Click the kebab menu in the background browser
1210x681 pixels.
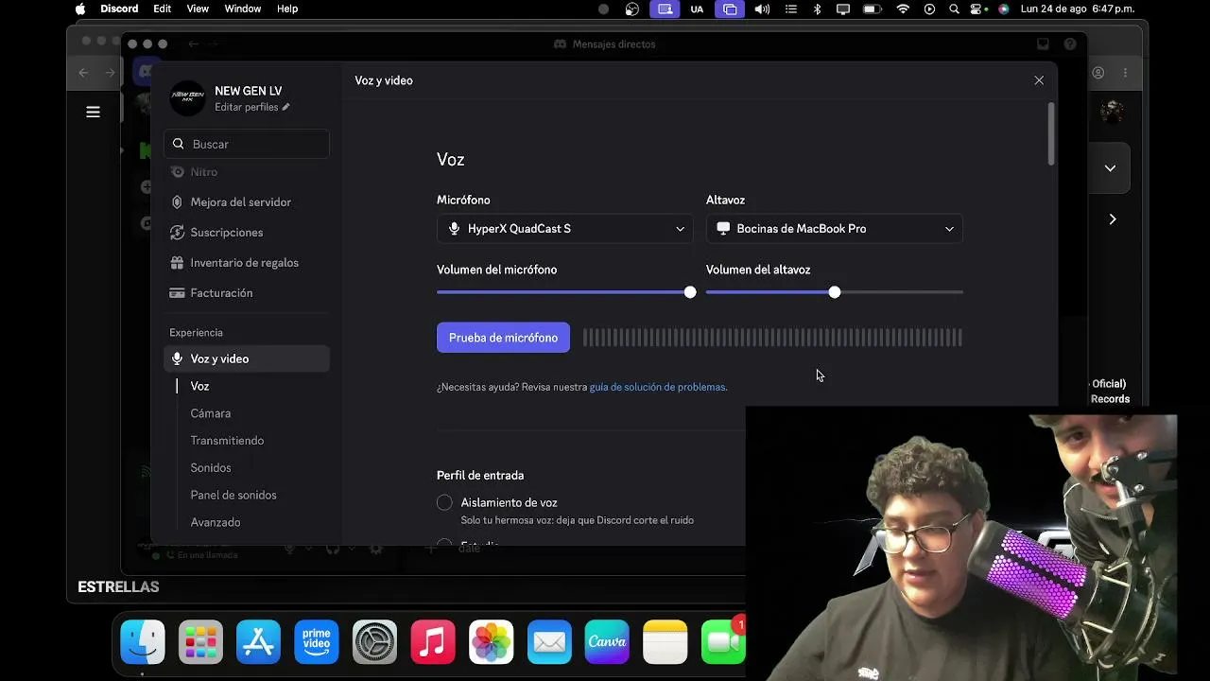[x=1125, y=73]
